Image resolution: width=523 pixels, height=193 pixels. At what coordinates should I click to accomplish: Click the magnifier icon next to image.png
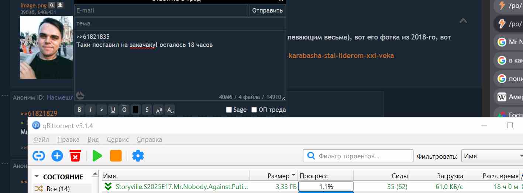52,5
